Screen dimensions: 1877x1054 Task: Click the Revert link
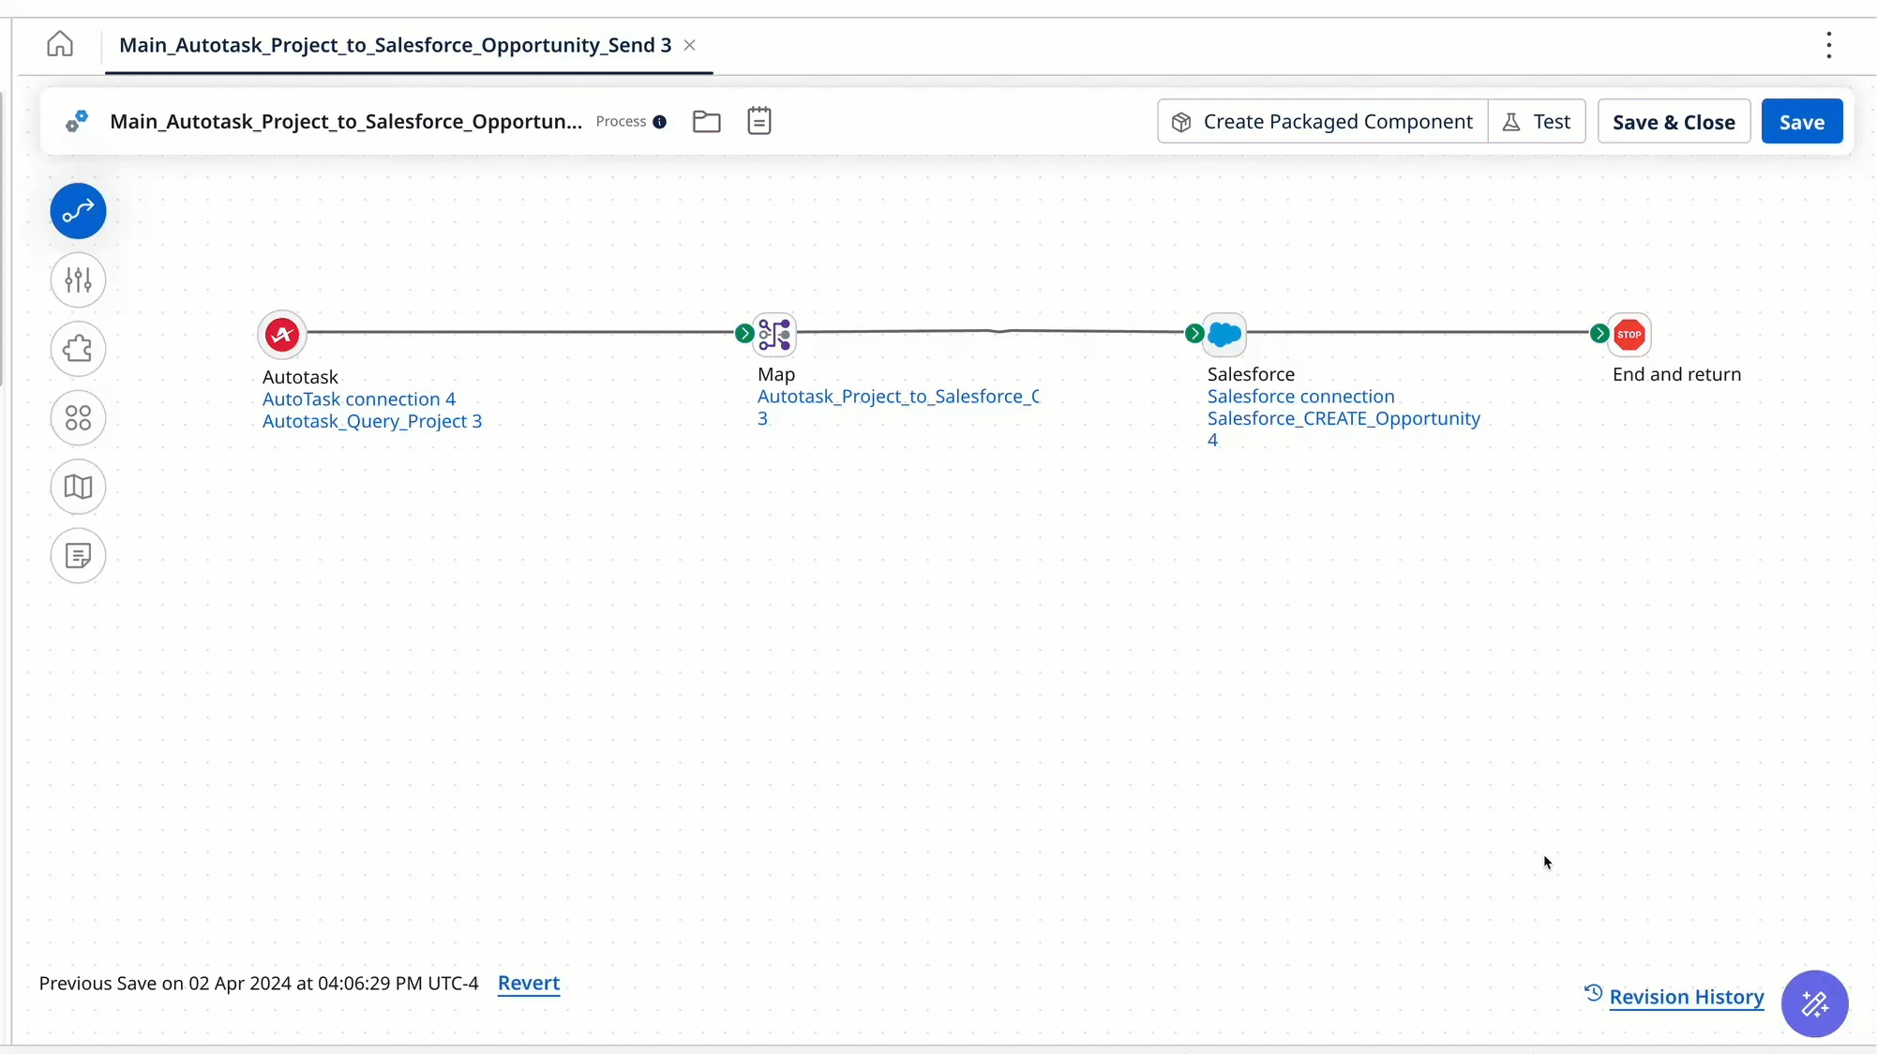point(529,983)
